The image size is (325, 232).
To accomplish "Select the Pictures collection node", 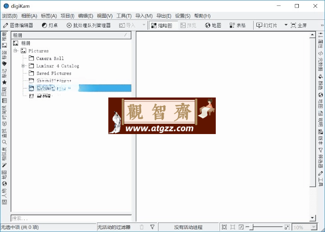I will (x=38, y=51).
